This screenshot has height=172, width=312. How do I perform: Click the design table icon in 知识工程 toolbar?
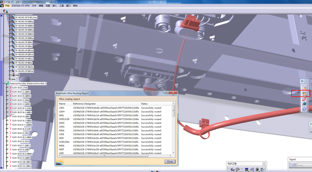point(247,169)
